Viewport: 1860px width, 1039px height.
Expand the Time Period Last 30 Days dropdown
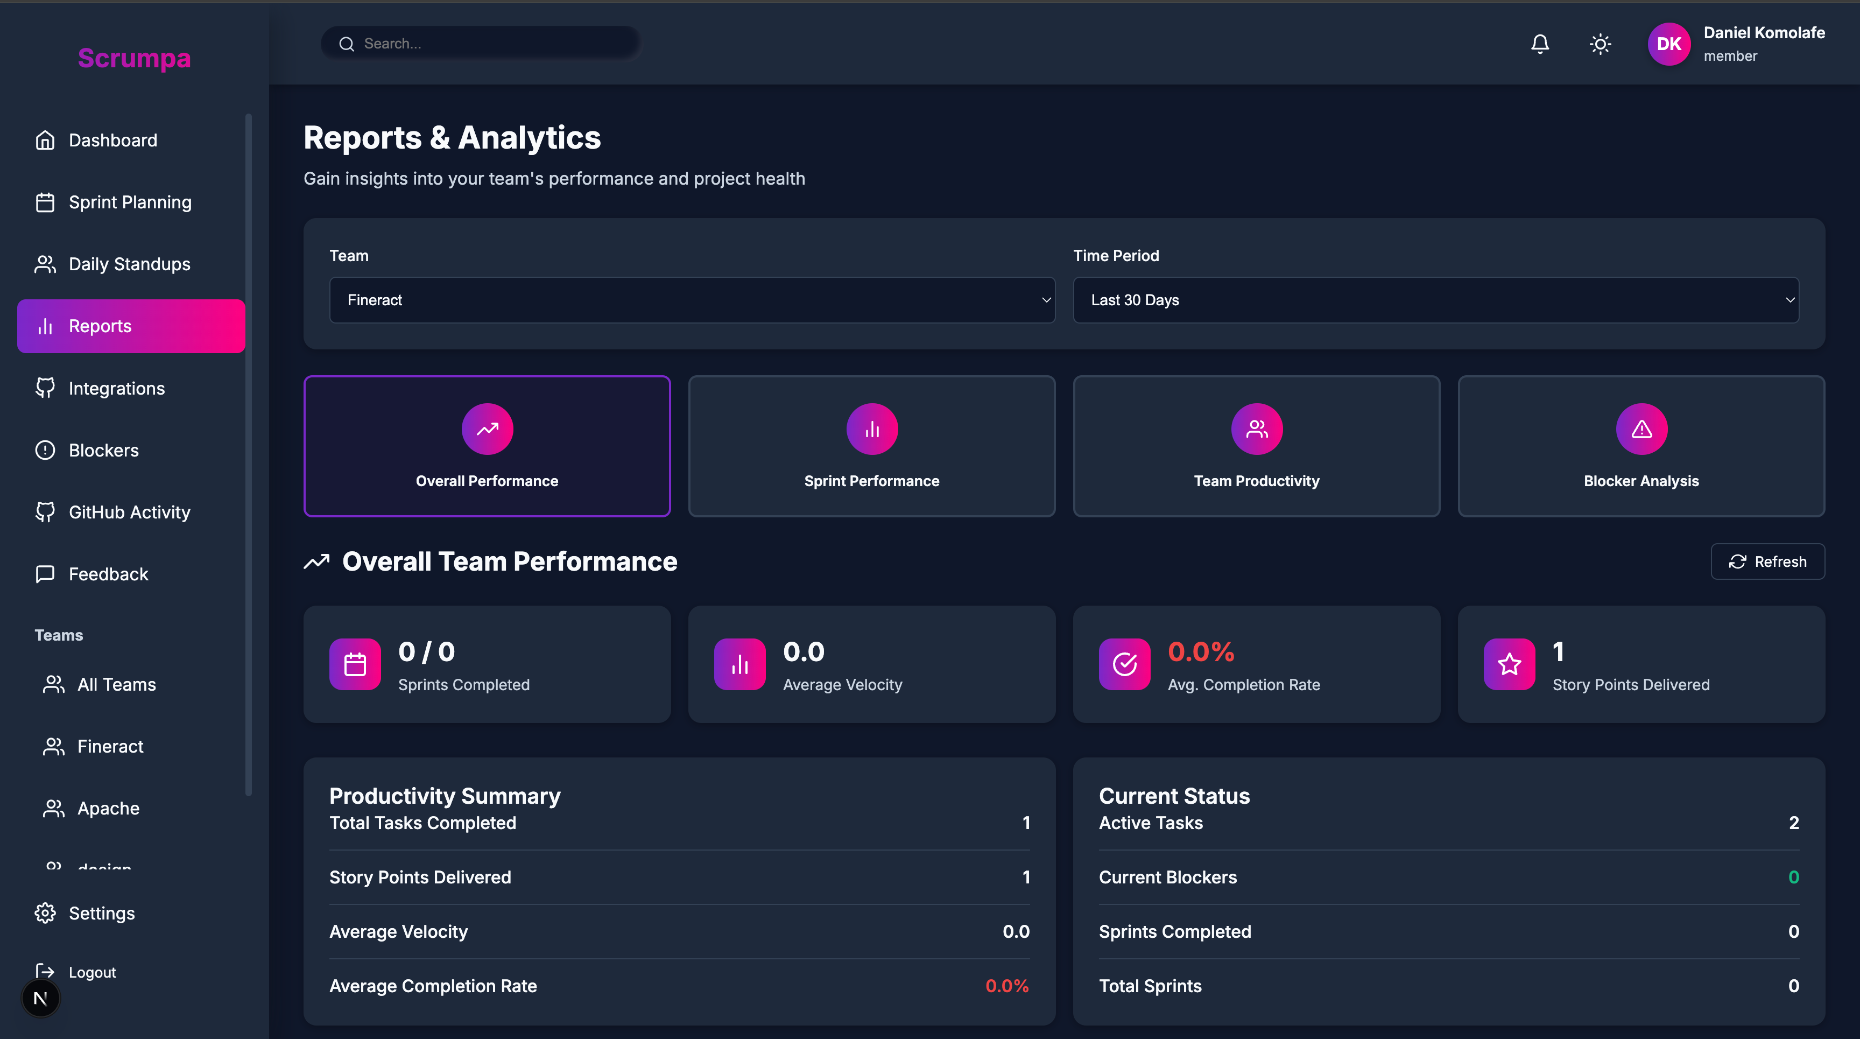[1435, 300]
